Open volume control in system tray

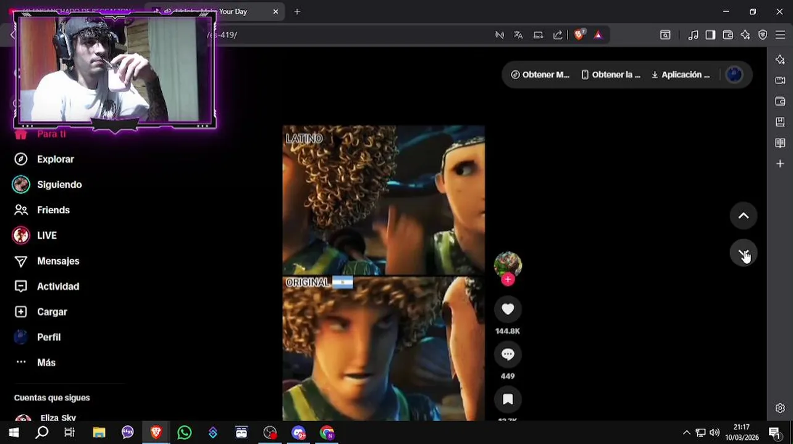click(x=715, y=433)
